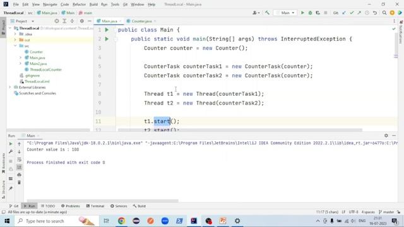Run Main with Coverage from the toolbar
404x227 pixels.
pos(318,13)
